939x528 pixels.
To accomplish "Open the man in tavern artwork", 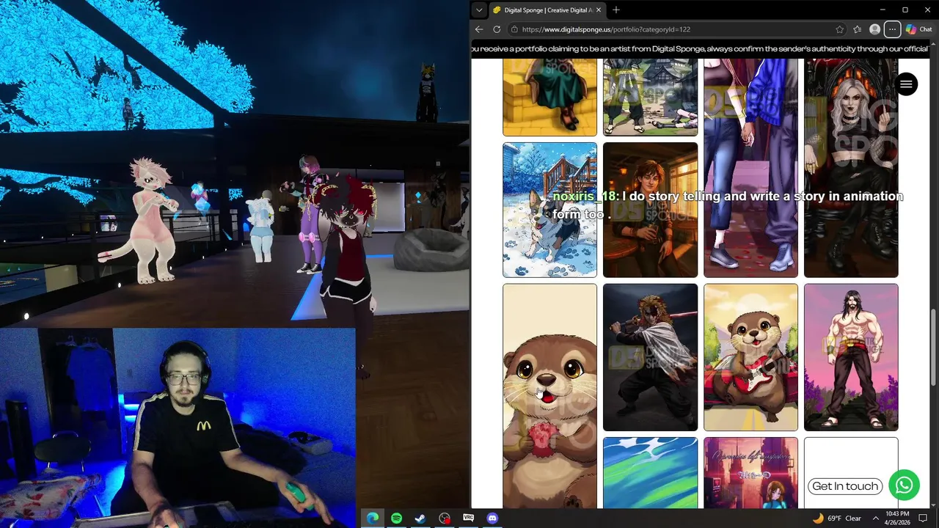I will [650, 210].
